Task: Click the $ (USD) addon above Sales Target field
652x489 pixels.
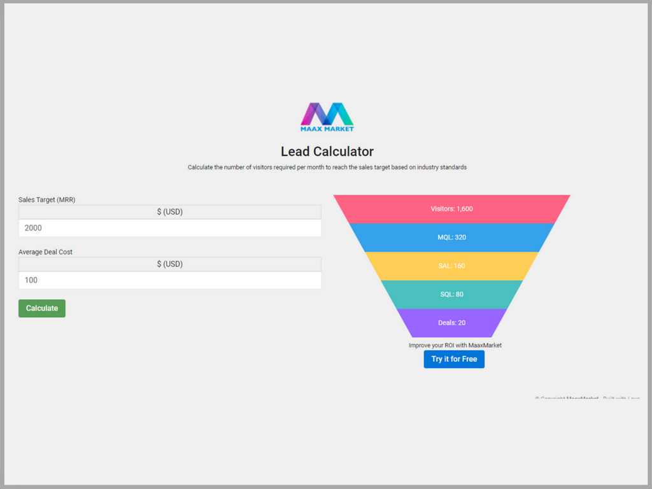Action: point(169,212)
